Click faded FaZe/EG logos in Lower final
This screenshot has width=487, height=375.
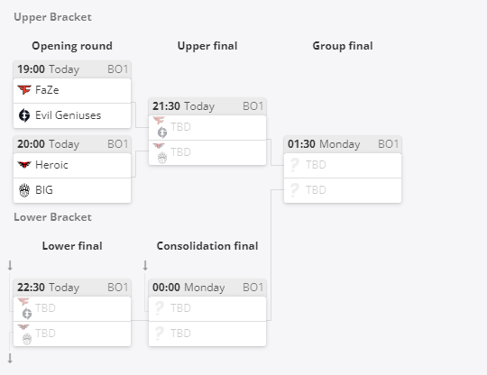click(25, 308)
